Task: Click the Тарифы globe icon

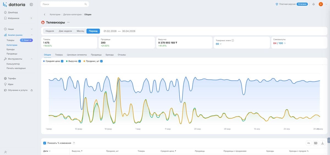Action: pos(5,78)
